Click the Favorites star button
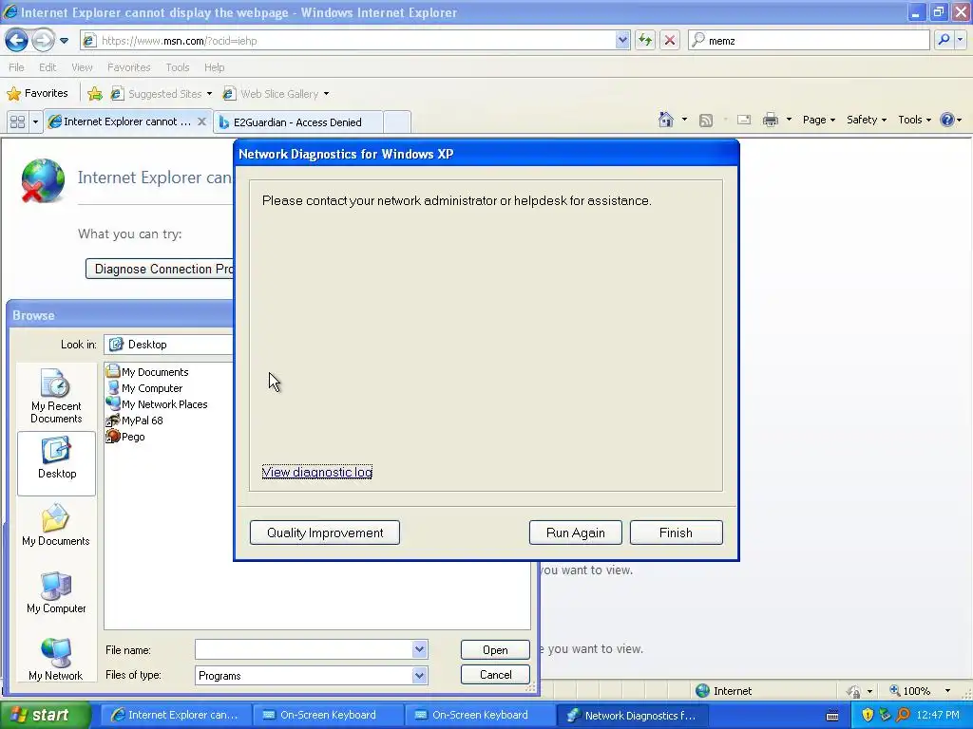The height and width of the screenshot is (729, 973). point(37,94)
